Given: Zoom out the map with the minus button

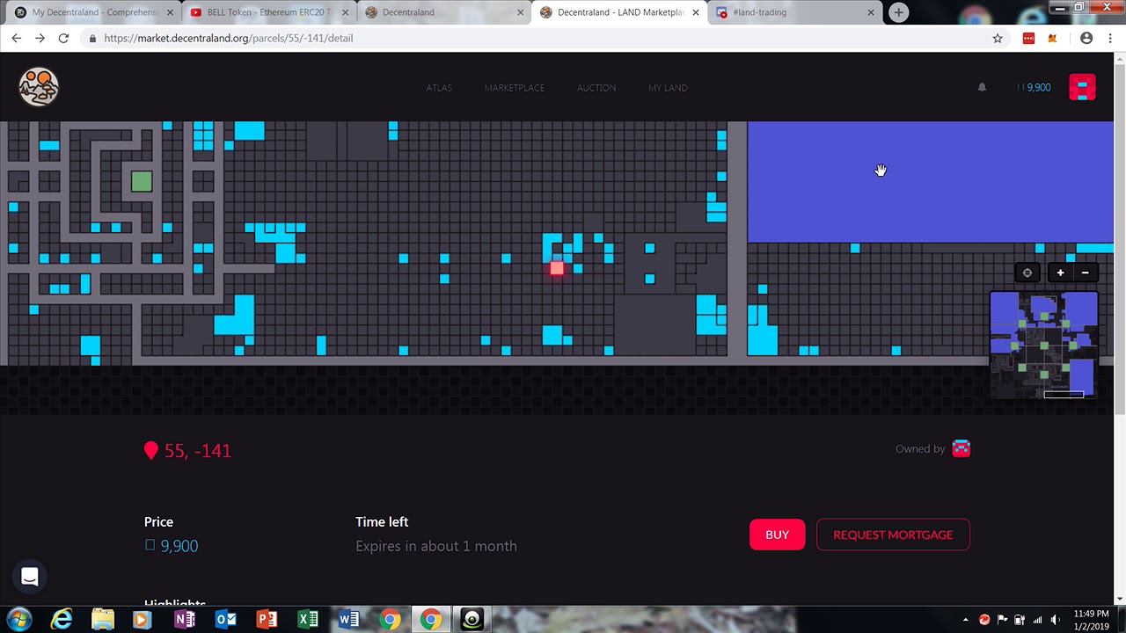Looking at the screenshot, I should point(1085,273).
